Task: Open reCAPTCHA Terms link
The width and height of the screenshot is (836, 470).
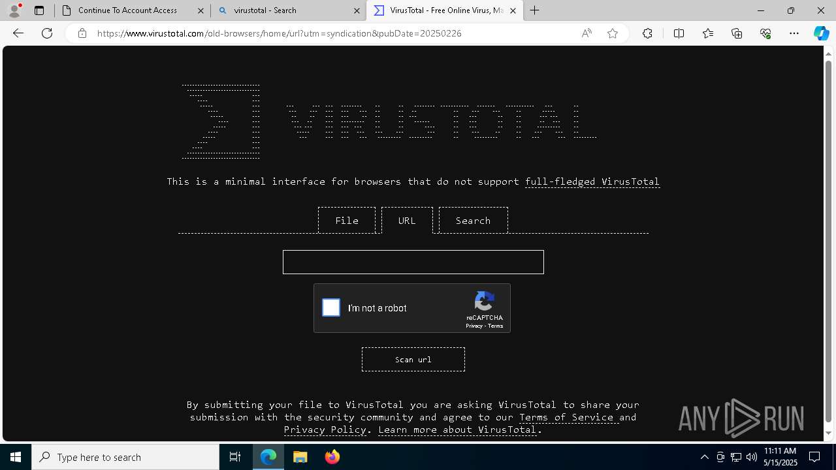Action: (496, 326)
